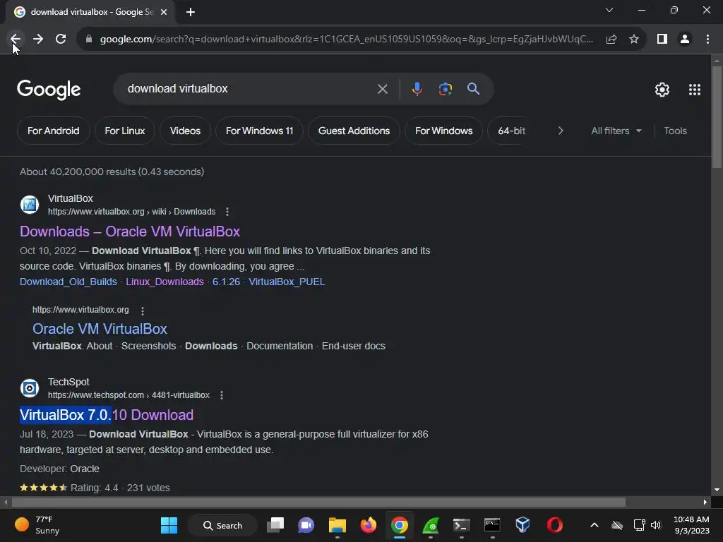Bookmark this page with the star icon
The height and width of the screenshot is (542, 723).
click(x=634, y=40)
